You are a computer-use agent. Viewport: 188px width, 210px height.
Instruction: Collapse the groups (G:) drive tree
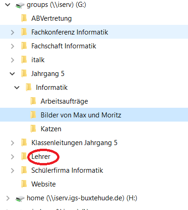[8, 5]
